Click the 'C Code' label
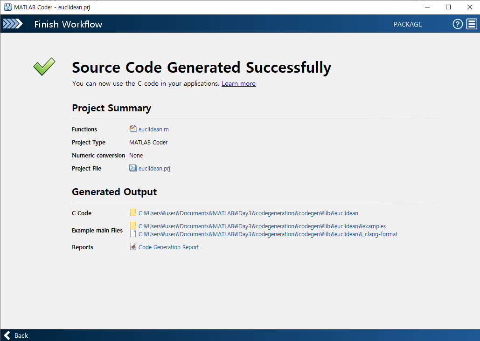Screen dimensions: 480x341 pos(82,213)
